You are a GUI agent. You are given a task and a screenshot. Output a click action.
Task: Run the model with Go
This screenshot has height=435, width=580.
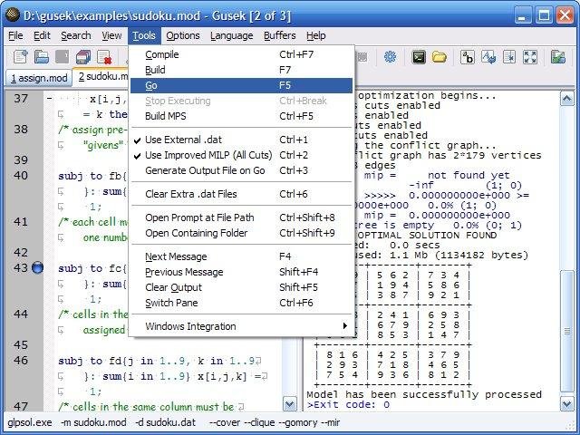[241, 85]
